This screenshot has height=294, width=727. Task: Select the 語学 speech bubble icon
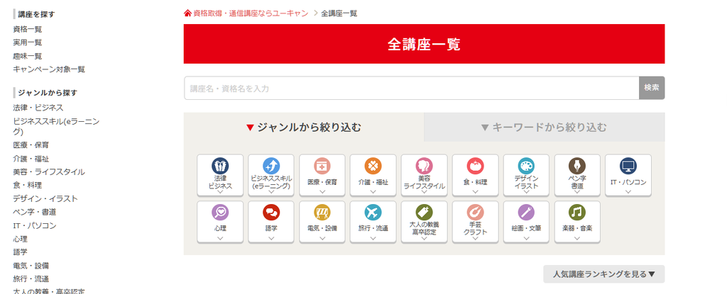(x=271, y=212)
